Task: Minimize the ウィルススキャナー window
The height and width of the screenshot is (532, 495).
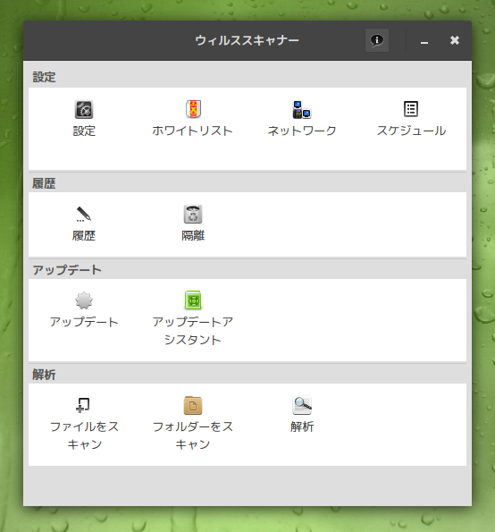Action: 424,41
